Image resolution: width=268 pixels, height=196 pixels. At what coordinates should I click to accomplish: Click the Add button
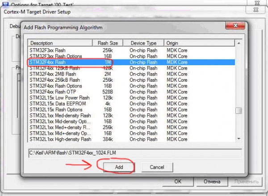point(119,167)
